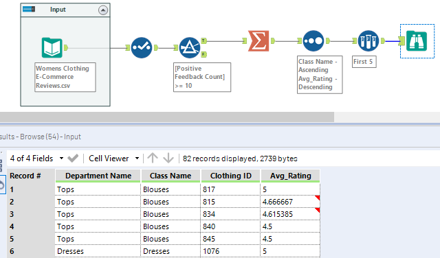
Task: Click the Clothing ID column header
Action: pyautogui.click(x=231, y=176)
